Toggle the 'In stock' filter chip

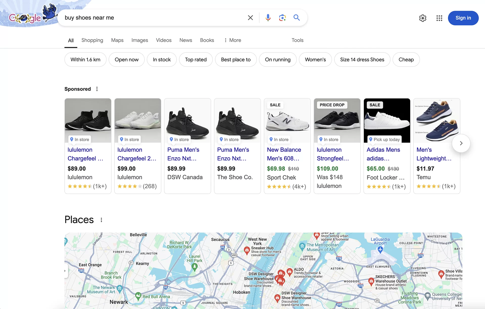[x=162, y=60]
